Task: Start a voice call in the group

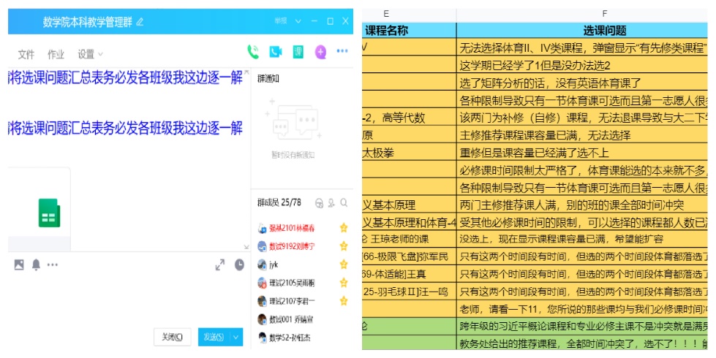Action: click(254, 52)
